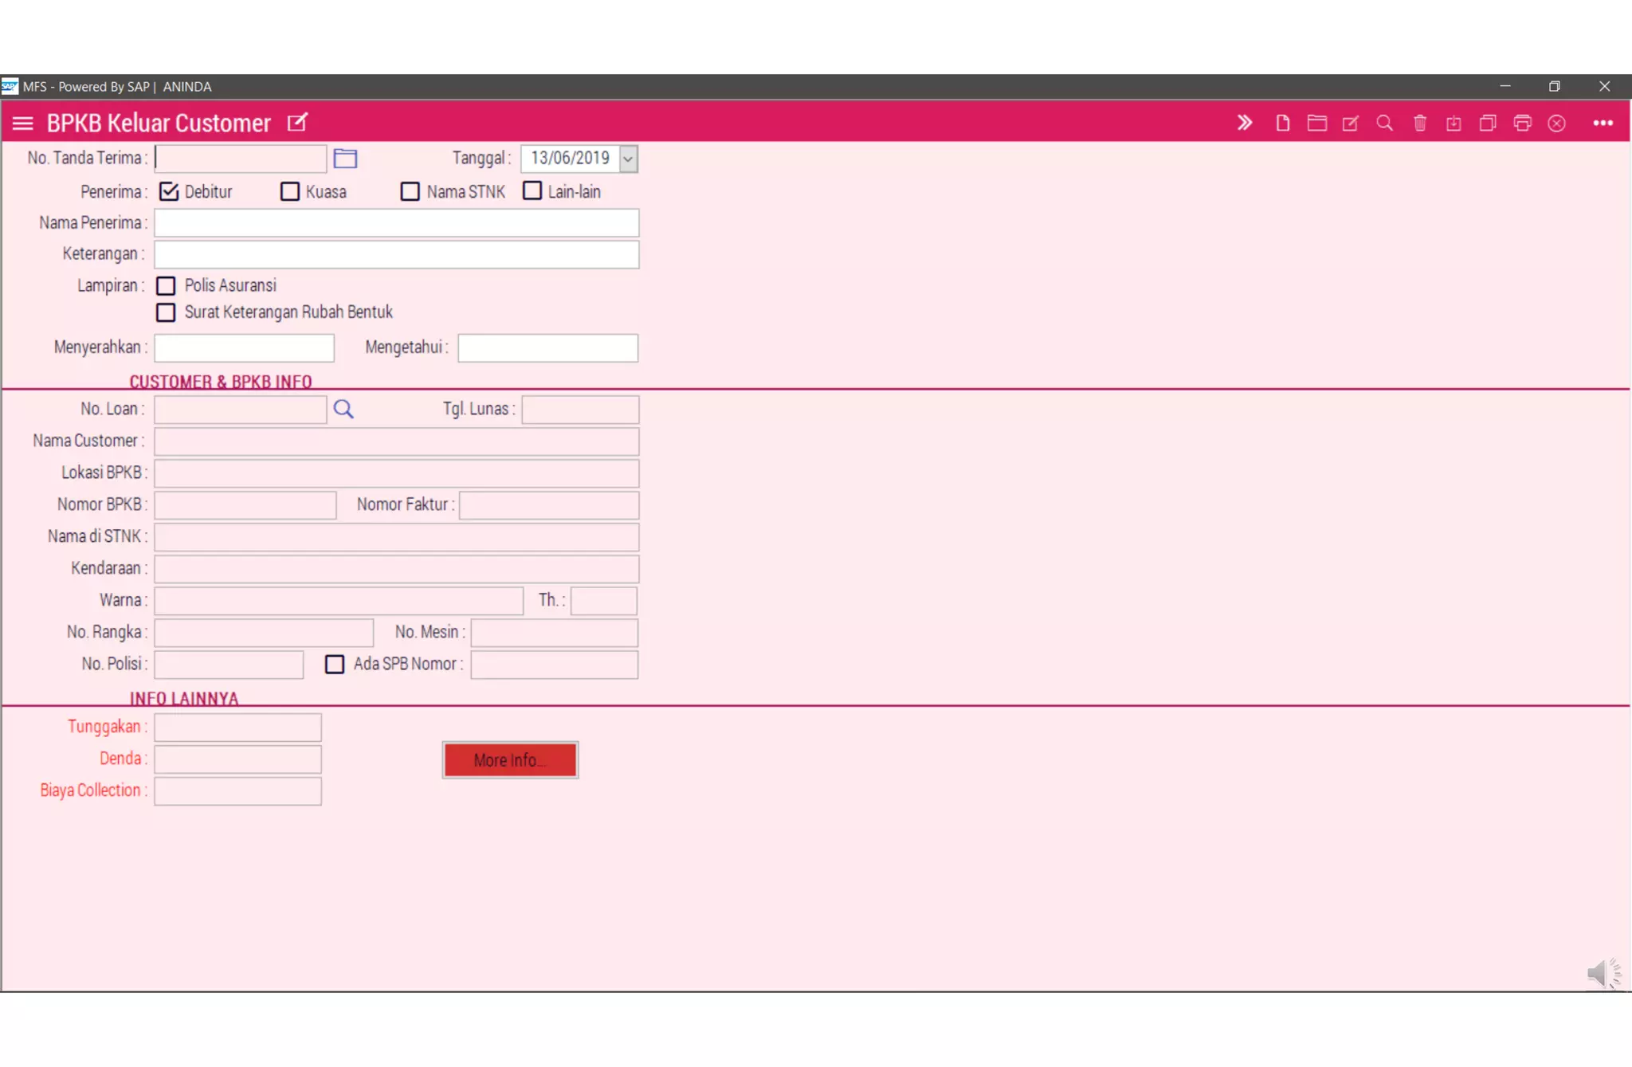Open the three-dots more options menu
Screen dimensions: 1632x1067
click(x=1603, y=123)
